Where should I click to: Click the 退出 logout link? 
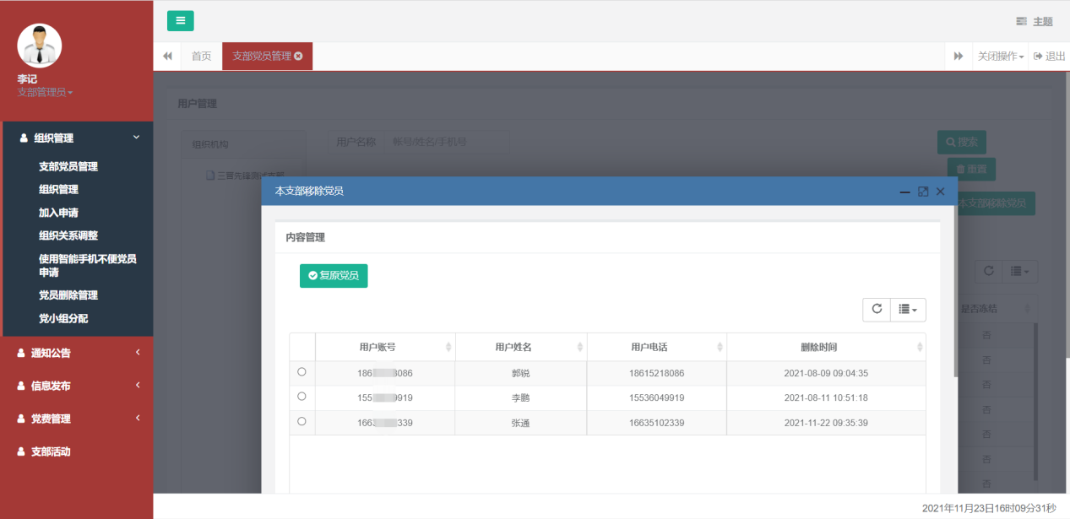coord(1050,57)
